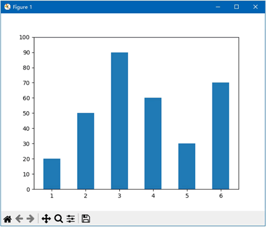Click the Home reset view icon
This screenshot has height=227, width=266.
[x=8, y=219]
